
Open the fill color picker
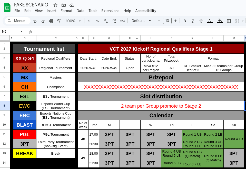[x=220, y=21]
